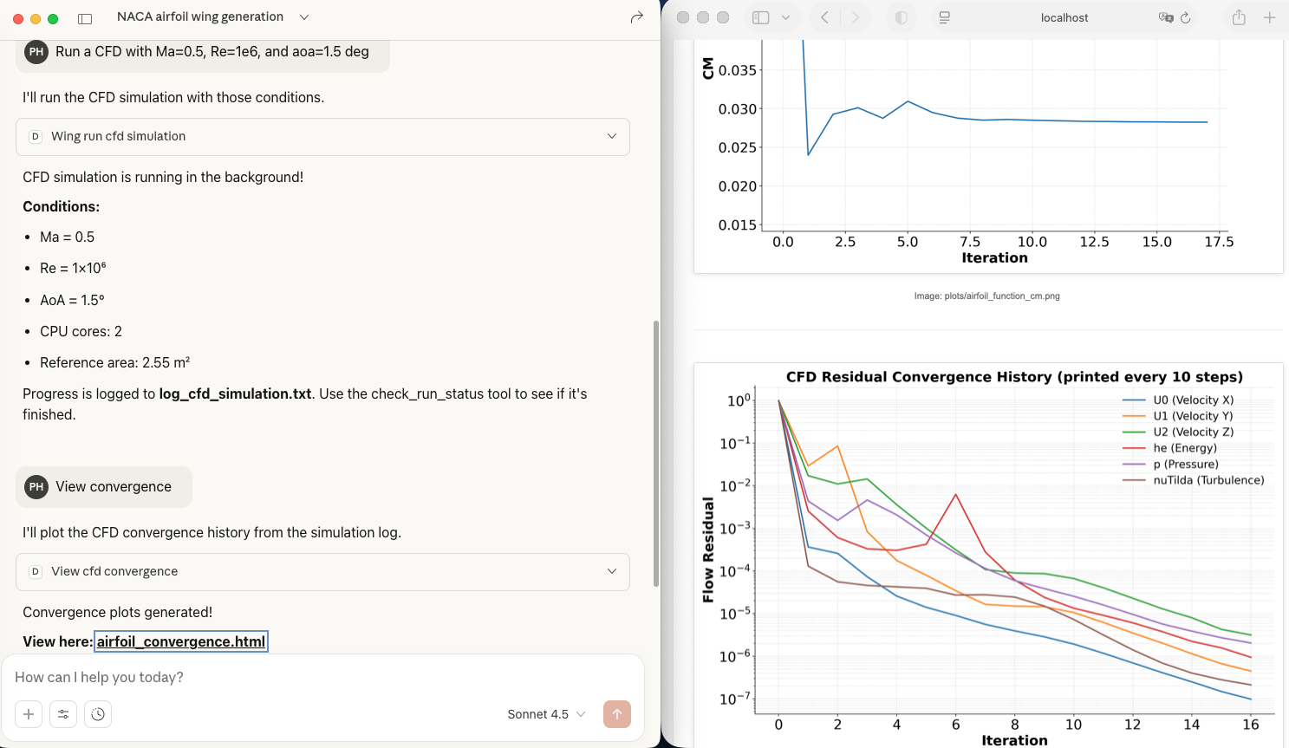Click the clock history icon in chat input

pyautogui.click(x=98, y=714)
